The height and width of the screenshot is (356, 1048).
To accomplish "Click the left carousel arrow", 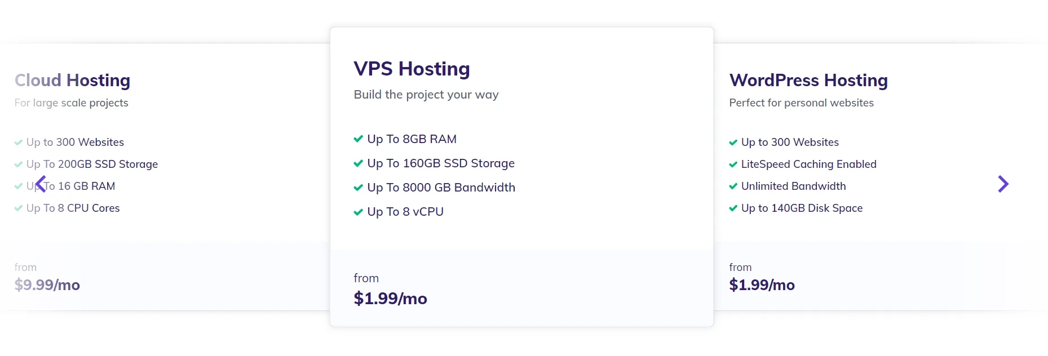I will click(41, 184).
